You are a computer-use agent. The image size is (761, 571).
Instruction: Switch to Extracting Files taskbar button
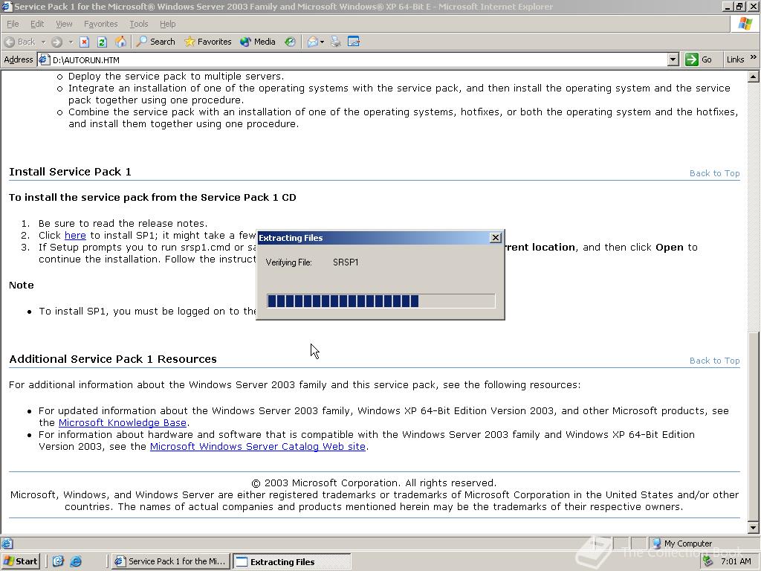291,561
